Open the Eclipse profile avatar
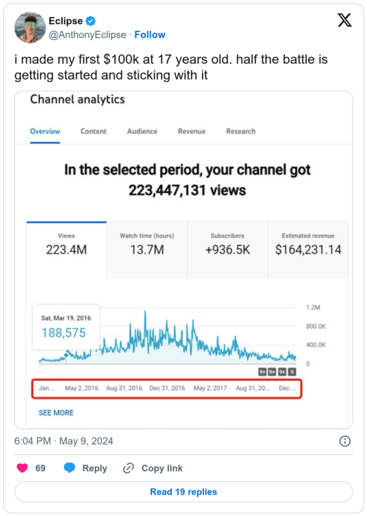This screenshot has height=516, width=367. point(30,28)
